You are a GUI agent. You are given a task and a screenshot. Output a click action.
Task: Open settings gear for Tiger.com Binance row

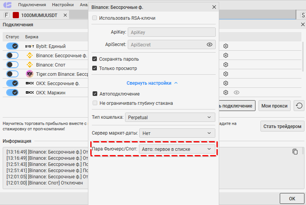click(226, 74)
